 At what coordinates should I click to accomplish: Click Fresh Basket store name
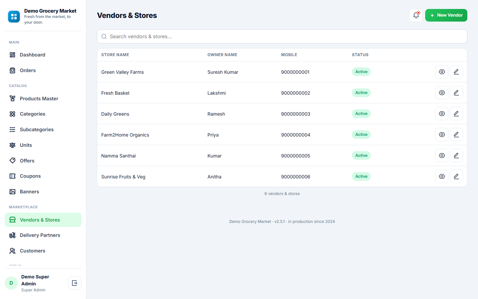click(115, 93)
